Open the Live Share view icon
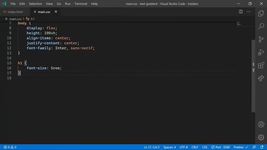This screenshot has width=267, height=150. coord(261,78)
